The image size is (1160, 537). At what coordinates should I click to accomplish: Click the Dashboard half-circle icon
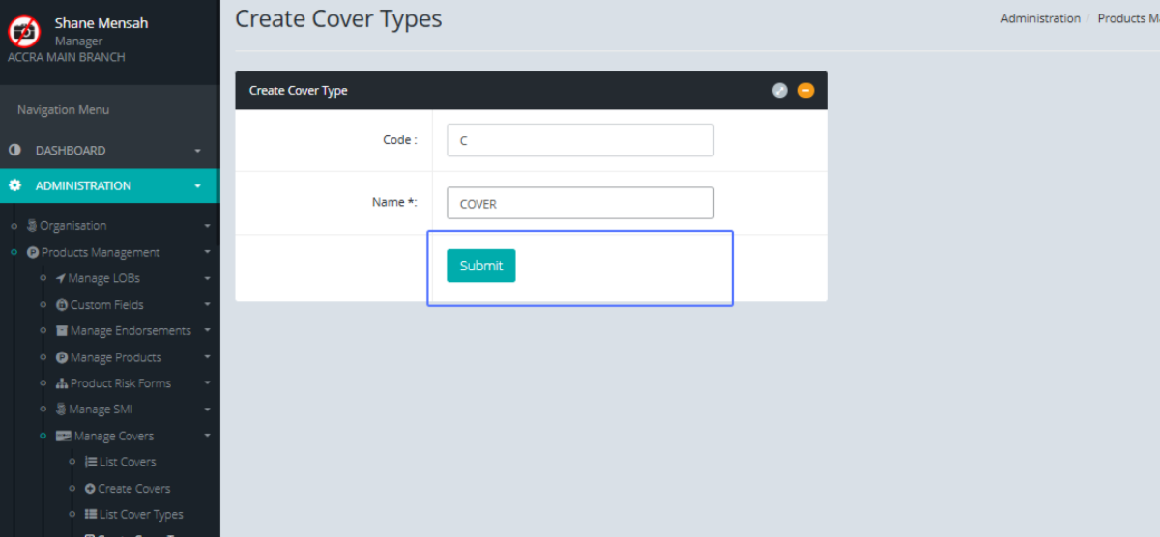point(14,151)
